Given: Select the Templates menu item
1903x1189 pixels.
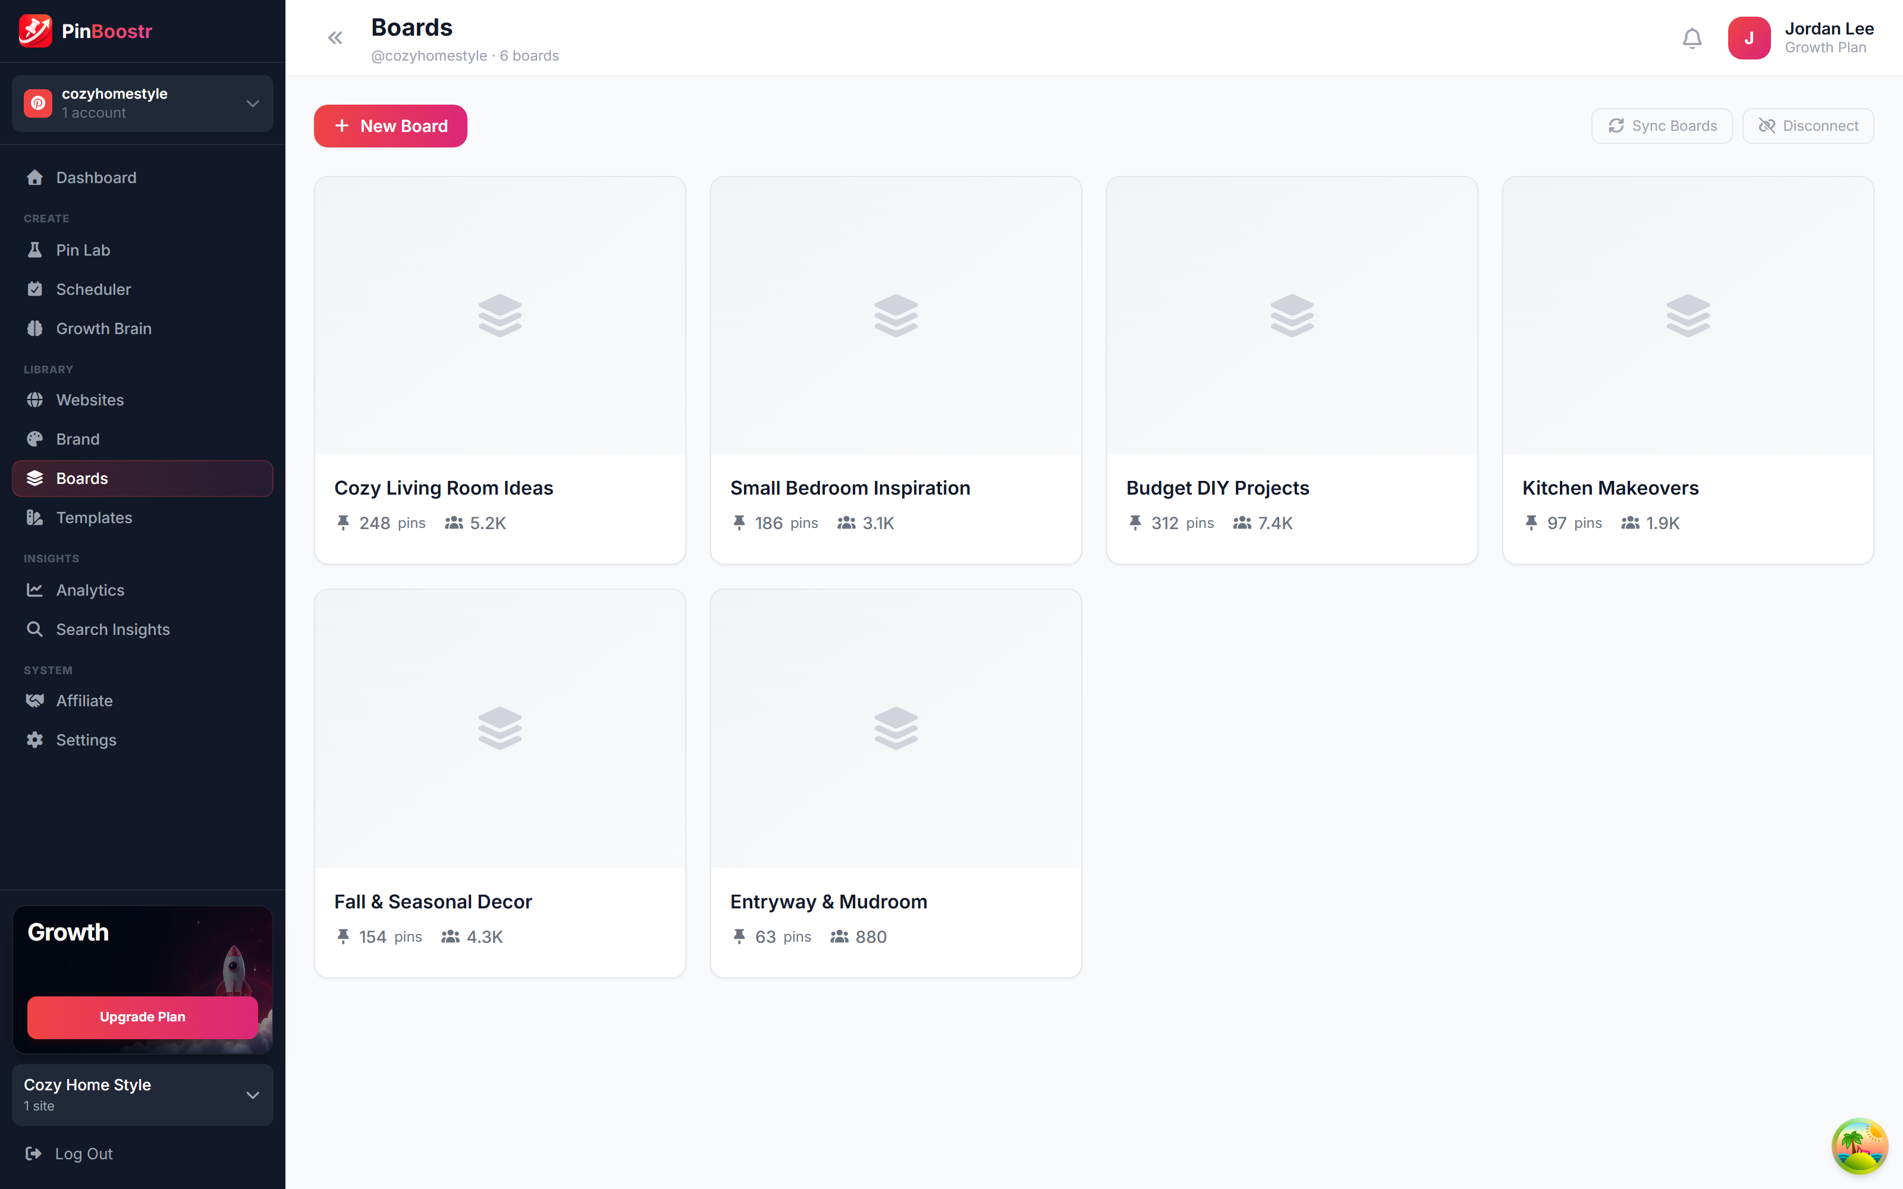Looking at the screenshot, I should pyautogui.click(x=142, y=518).
